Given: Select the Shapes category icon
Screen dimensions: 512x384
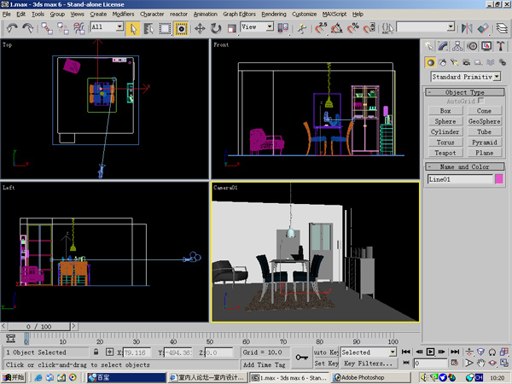Looking at the screenshot, I should (x=442, y=62).
